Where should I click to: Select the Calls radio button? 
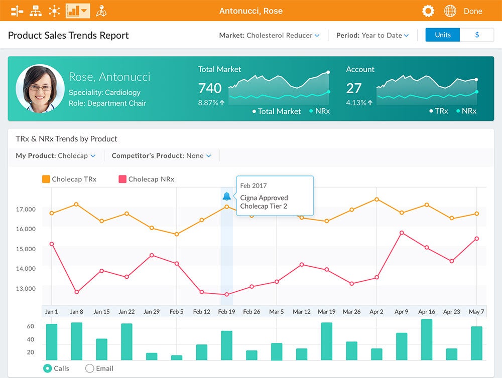tap(48, 368)
